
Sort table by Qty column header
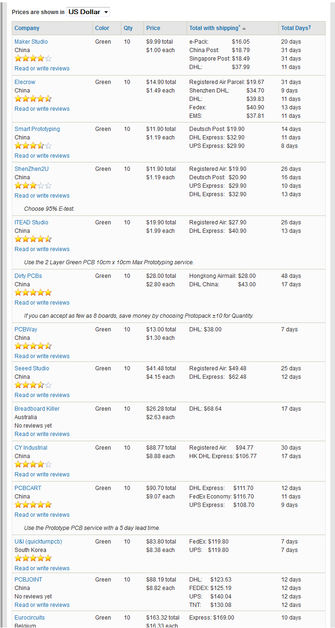click(128, 28)
